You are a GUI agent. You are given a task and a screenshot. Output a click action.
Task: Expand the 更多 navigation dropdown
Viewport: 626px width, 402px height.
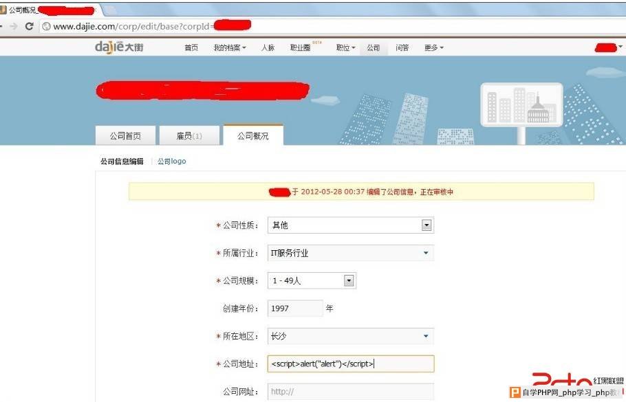[x=433, y=48]
